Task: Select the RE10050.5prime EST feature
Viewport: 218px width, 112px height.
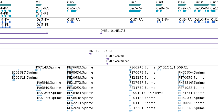Action: (180, 106)
